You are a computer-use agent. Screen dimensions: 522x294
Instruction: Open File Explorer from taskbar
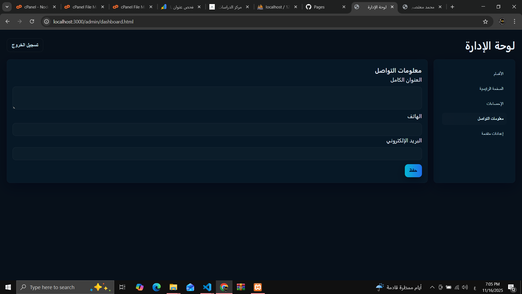click(173, 287)
